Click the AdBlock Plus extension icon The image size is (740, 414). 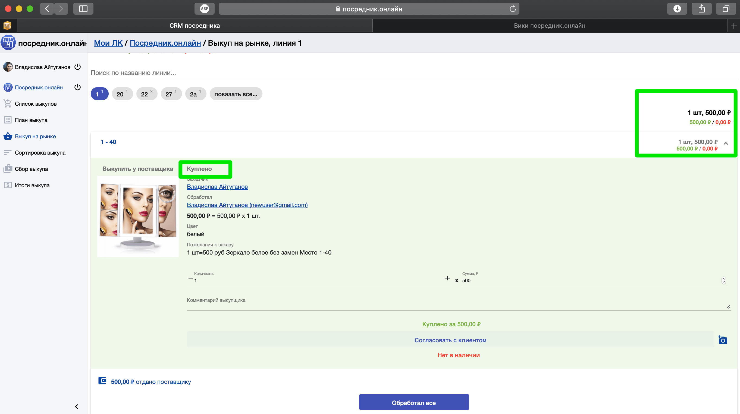[204, 9]
